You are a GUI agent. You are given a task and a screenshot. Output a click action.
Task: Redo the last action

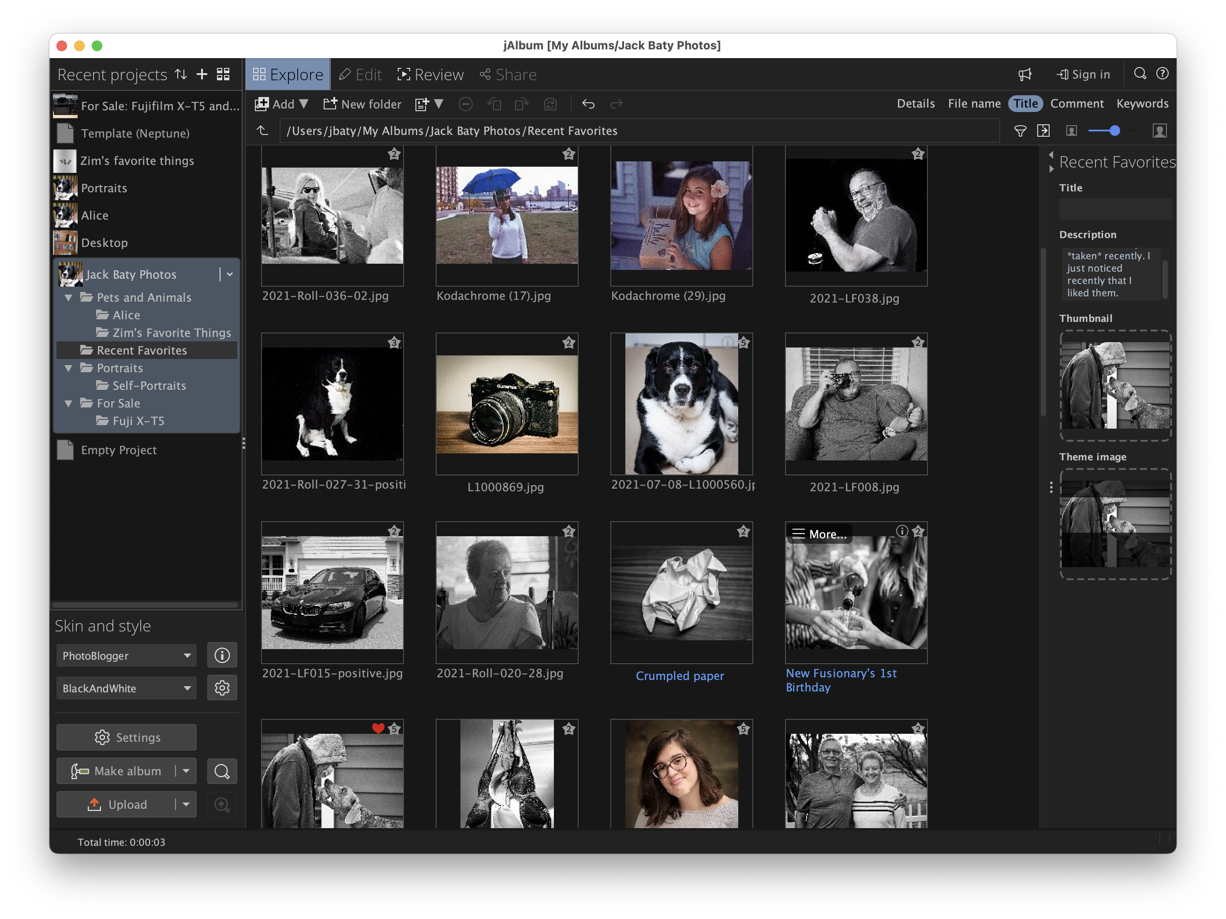[616, 104]
